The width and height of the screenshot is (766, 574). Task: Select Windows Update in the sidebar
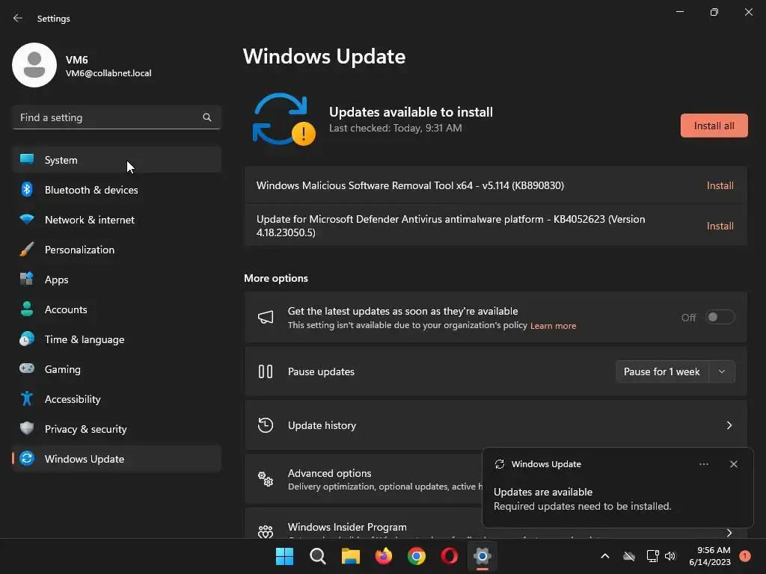[117, 458]
